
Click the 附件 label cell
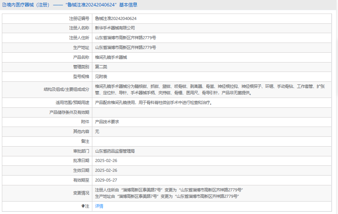coord(47,122)
